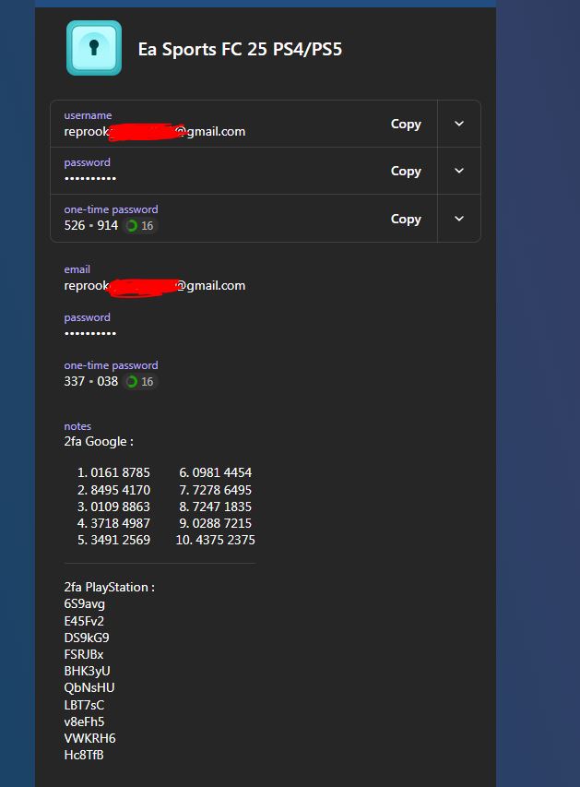
Task: Select backup code 10. 4375 2375
Action: coord(215,540)
